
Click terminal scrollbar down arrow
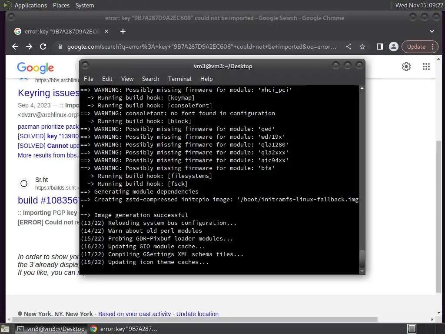[362, 271]
